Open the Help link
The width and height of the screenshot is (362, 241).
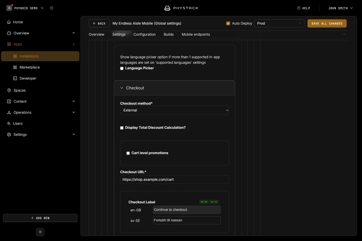pyautogui.click(x=304, y=8)
